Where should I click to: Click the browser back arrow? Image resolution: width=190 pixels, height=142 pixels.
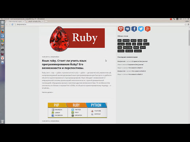coord(7,24)
